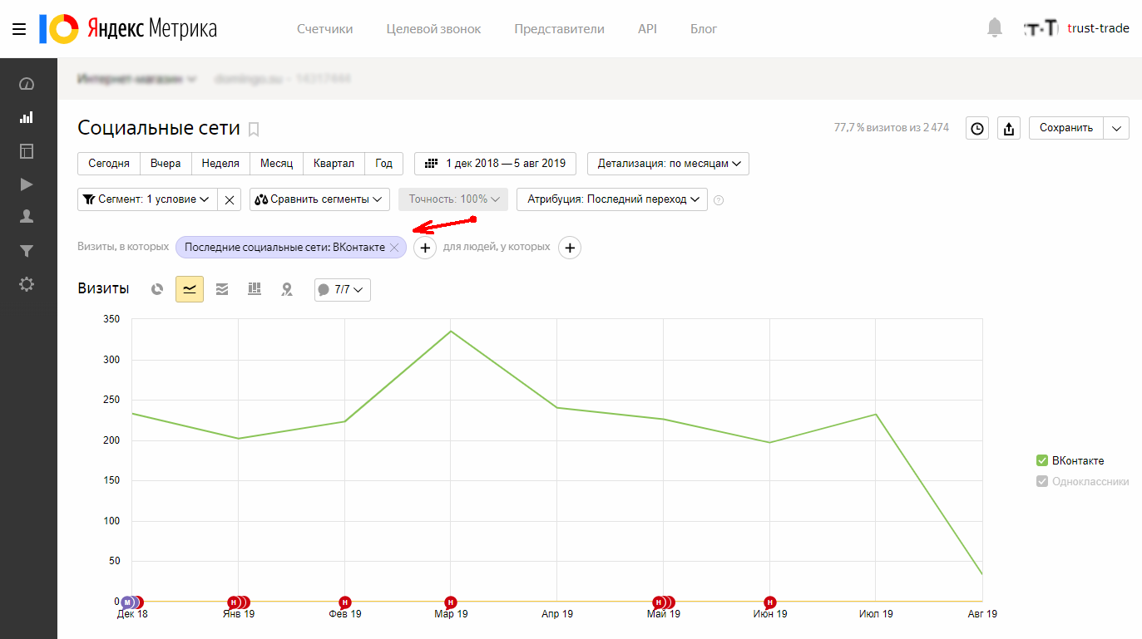
Task: Open reports bar-chart icon in sidebar
Action: point(27,117)
